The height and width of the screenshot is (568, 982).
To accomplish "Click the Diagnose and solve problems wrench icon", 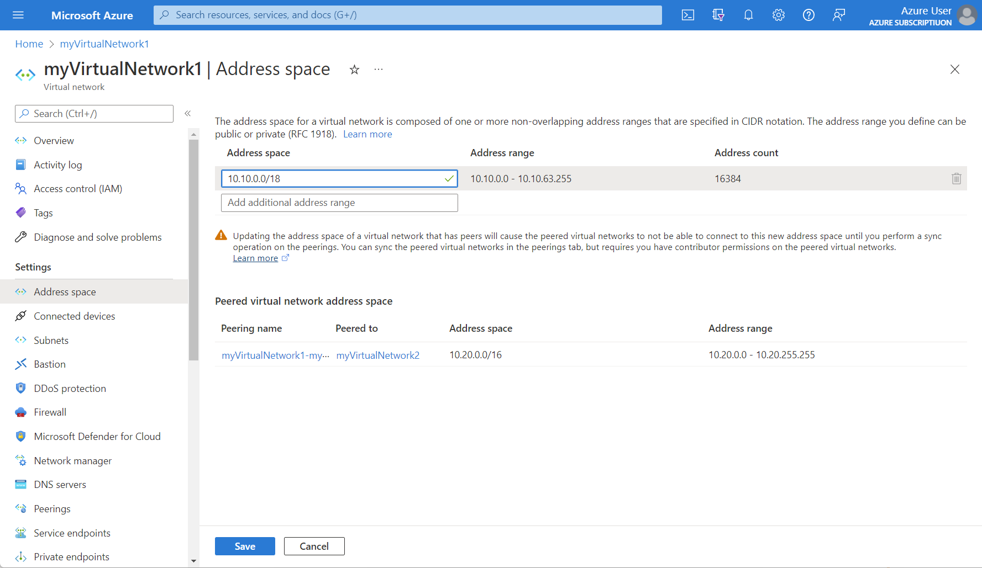I will coord(21,237).
